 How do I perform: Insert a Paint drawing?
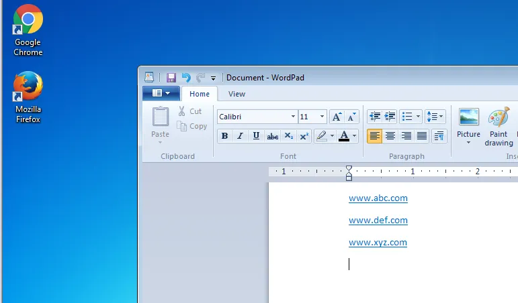tap(499, 126)
